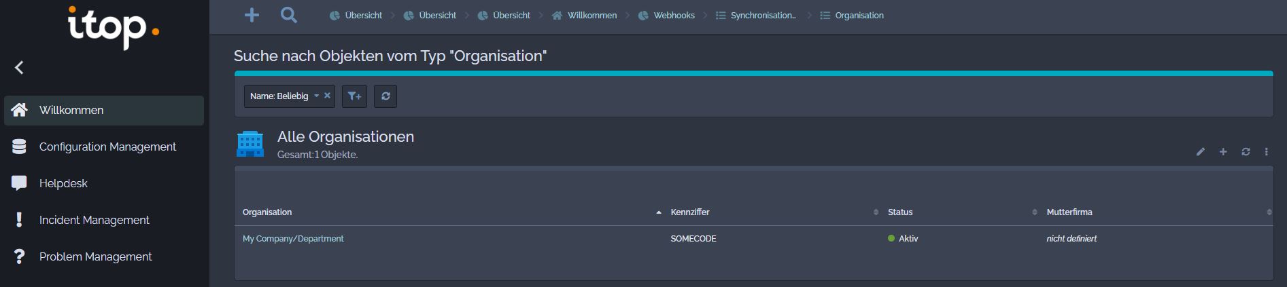Open the Willkommen menu item
The height and width of the screenshot is (287, 1287).
tap(104, 111)
